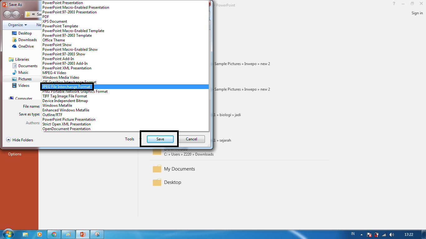Switch to PowerPoint on the taskbar
Screen dimensions: 426x239
[83, 234]
